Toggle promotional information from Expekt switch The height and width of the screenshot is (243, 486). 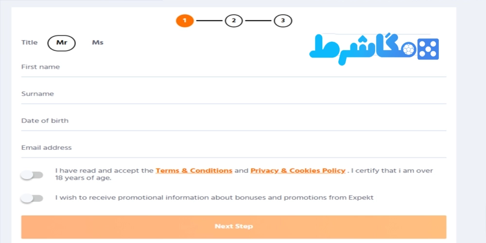(32, 198)
